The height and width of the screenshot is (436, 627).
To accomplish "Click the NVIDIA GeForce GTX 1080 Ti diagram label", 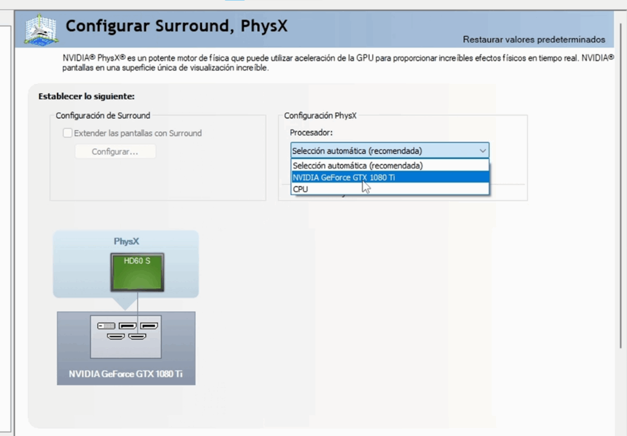I will pyautogui.click(x=126, y=374).
